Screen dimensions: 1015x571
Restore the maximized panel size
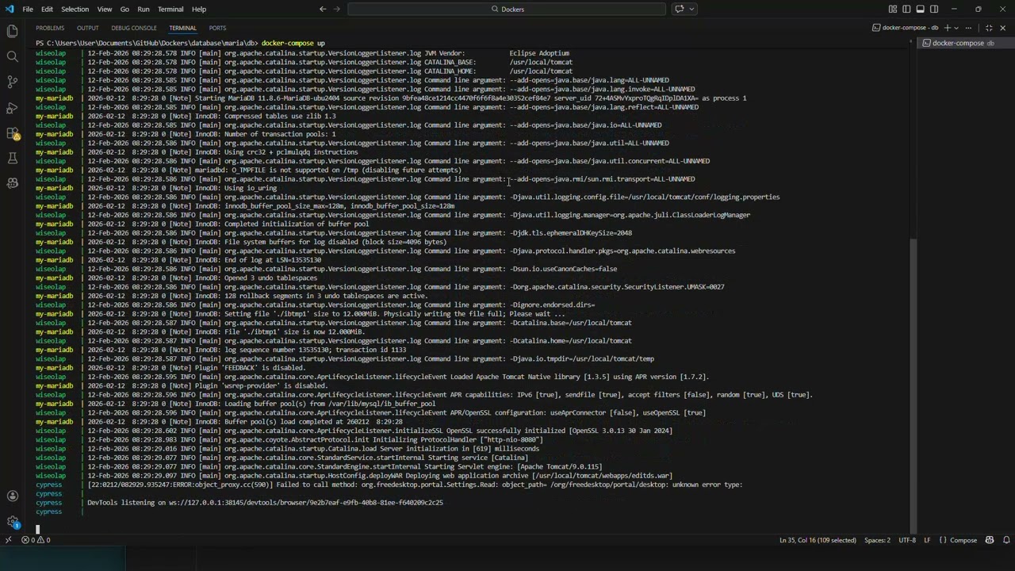click(x=989, y=28)
